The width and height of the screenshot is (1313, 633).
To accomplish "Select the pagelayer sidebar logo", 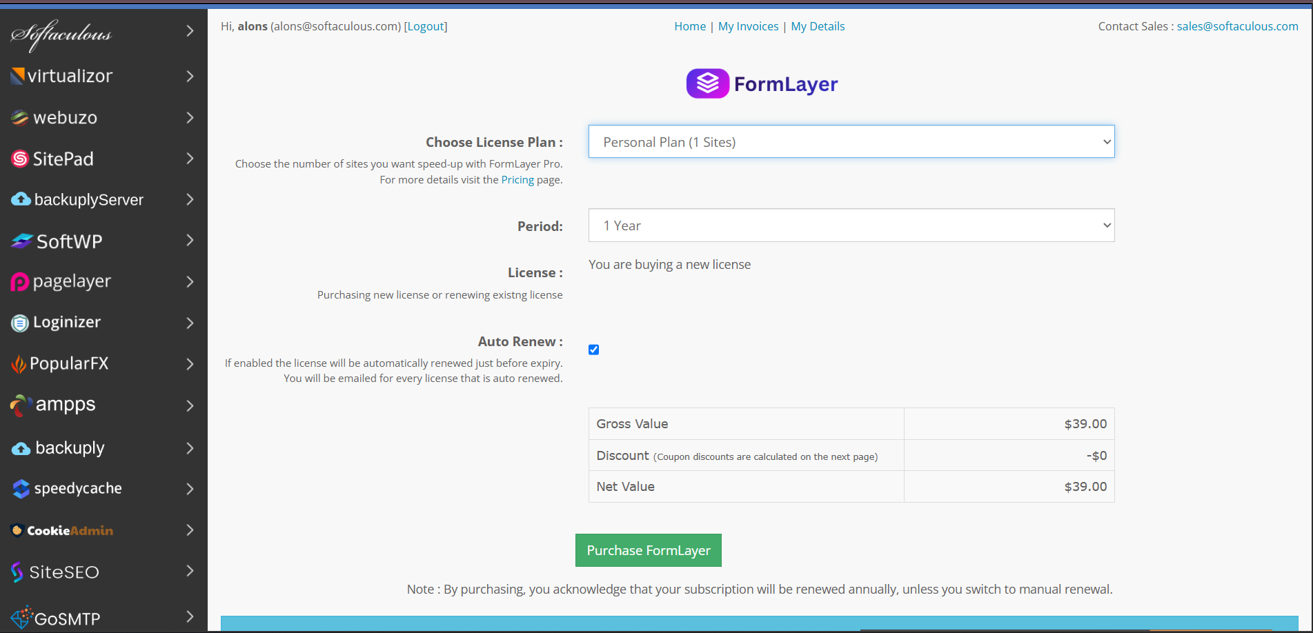I will pyautogui.click(x=61, y=281).
